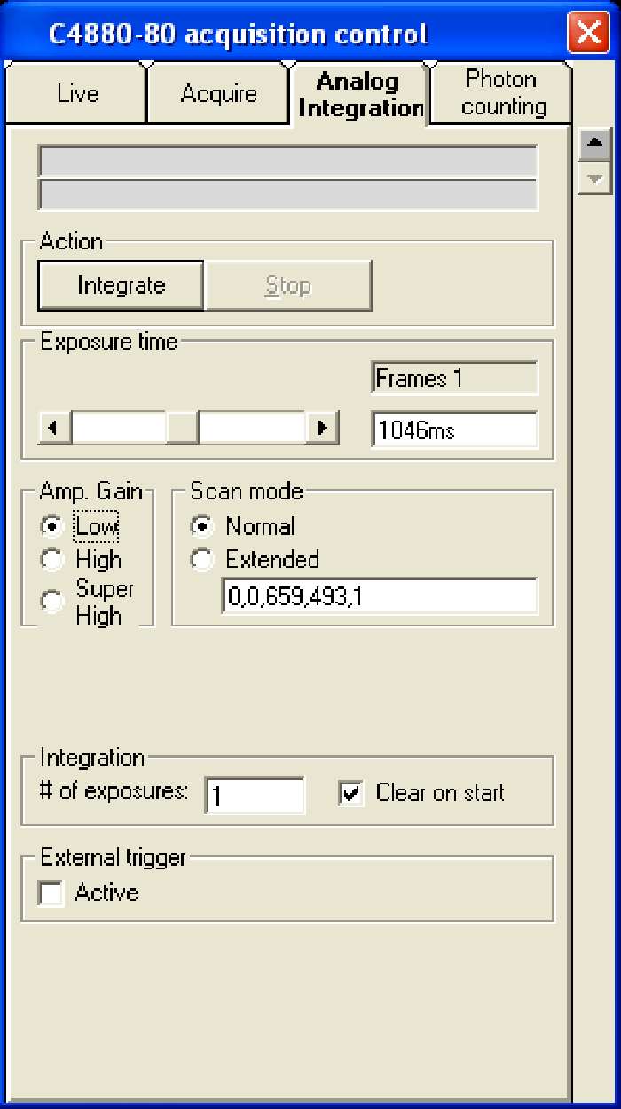Viewport: 621px width, 1109px height.
Task: Click exposure time slider right arrow
Action: (322, 429)
